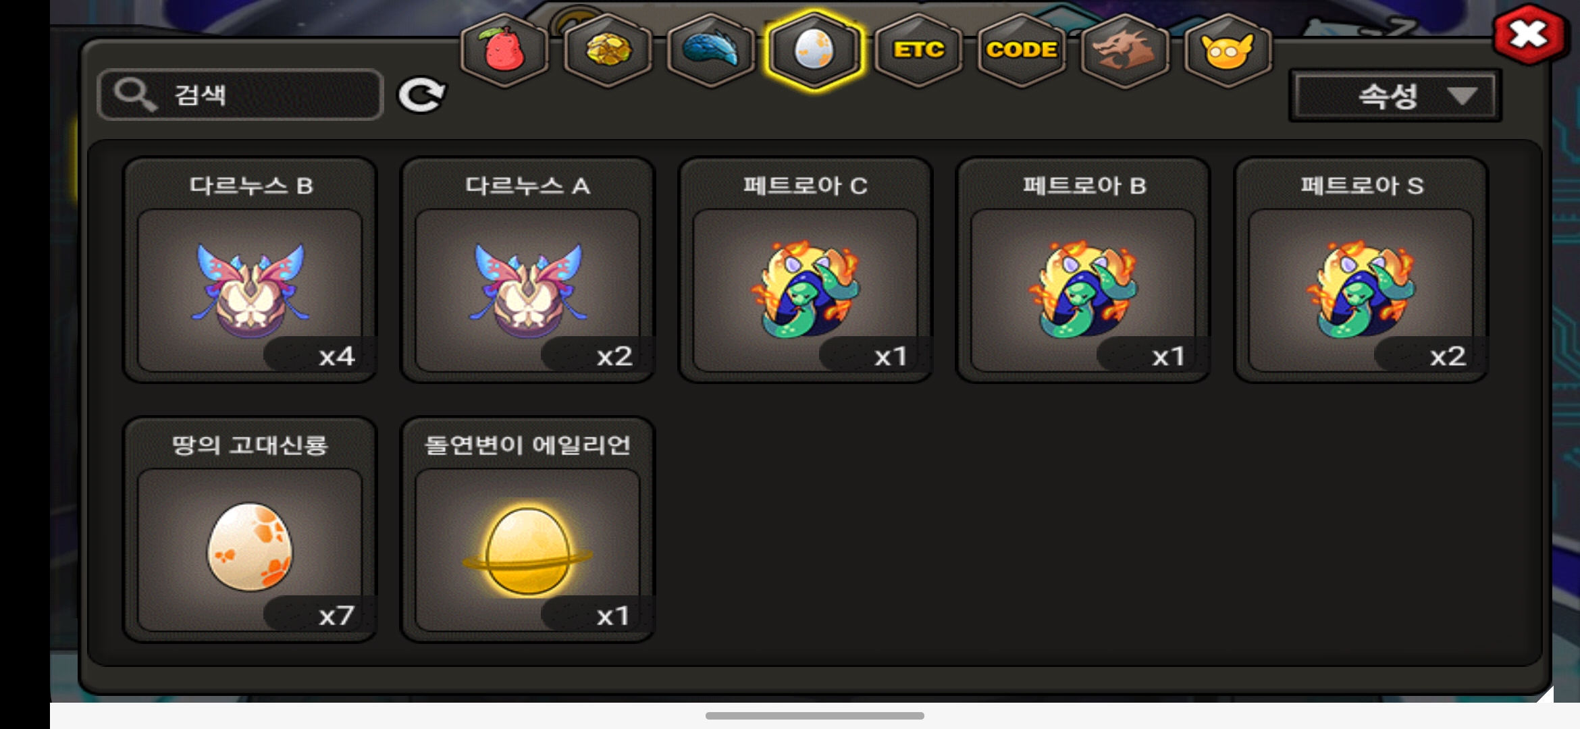Switch to the gold nugget tab
The image size is (1580, 729).
point(608,50)
